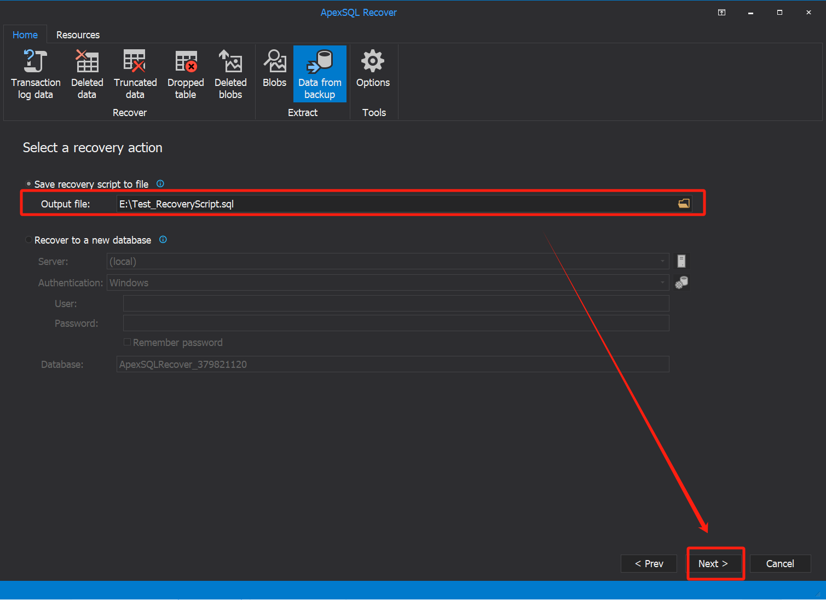Expand the Authentication type dropdown

[x=661, y=282]
